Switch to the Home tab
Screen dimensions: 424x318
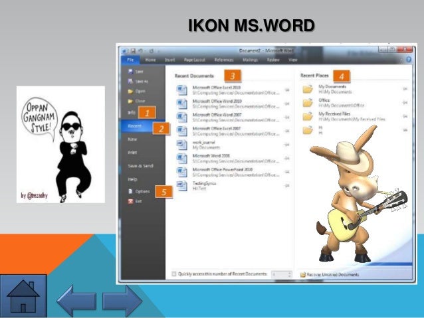tap(150, 60)
